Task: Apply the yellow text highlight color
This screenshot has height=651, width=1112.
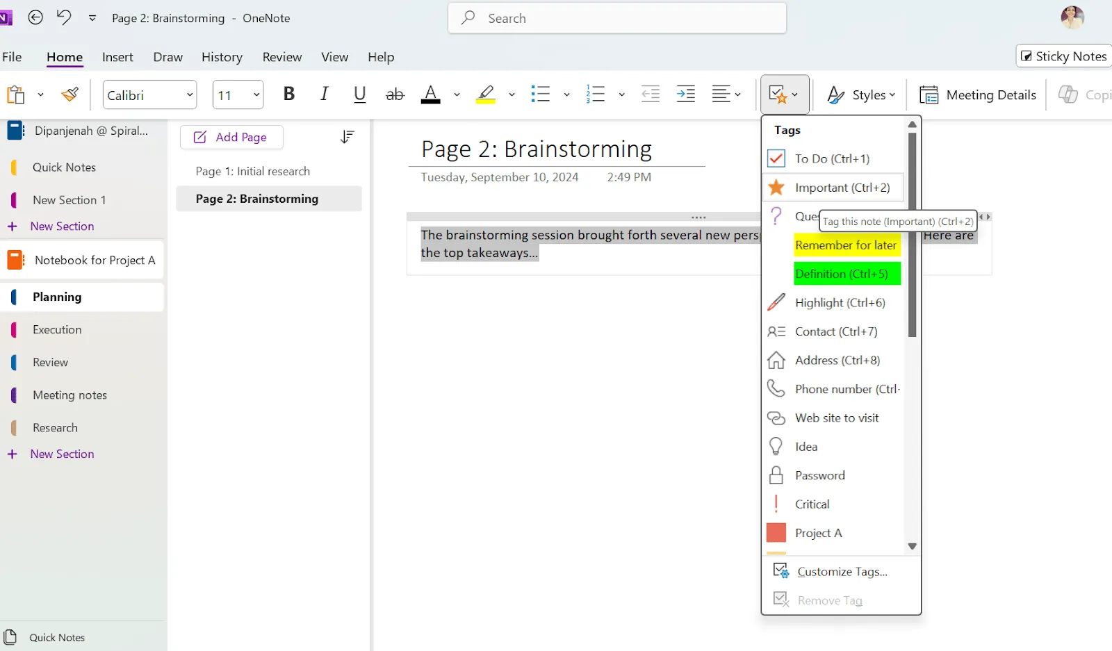Action: pyautogui.click(x=486, y=94)
